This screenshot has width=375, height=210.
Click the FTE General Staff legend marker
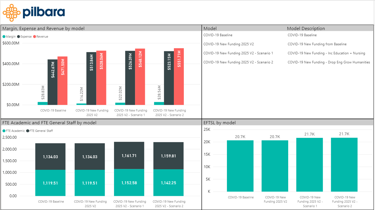tap(28, 131)
